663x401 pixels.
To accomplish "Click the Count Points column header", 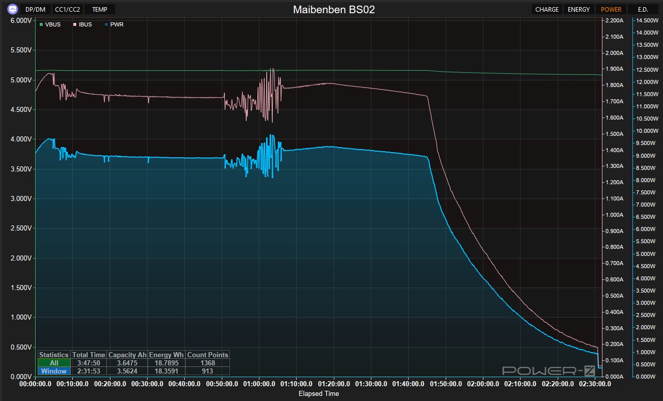I will coord(208,355).
